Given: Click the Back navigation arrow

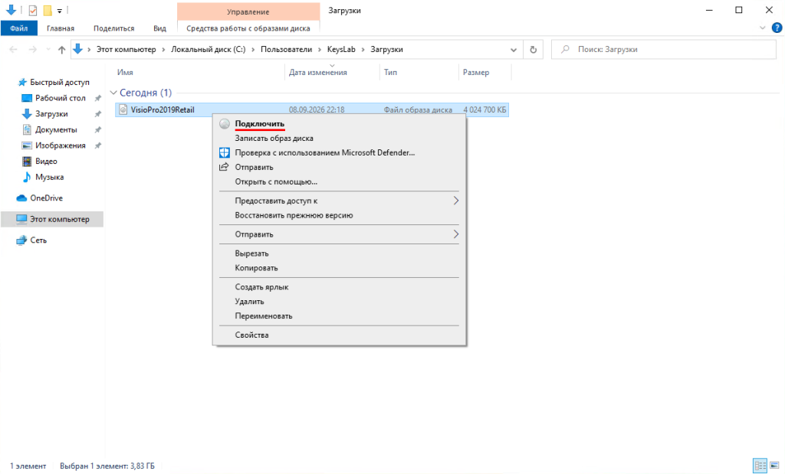Looking at the screenshot, I should point(14,50).
